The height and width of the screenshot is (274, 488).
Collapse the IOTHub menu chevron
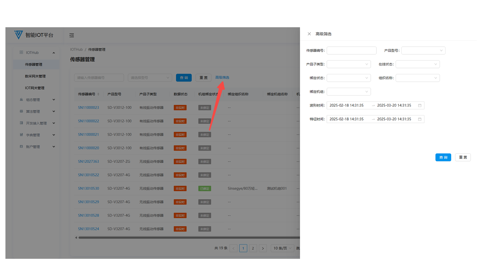click(54, 53)
